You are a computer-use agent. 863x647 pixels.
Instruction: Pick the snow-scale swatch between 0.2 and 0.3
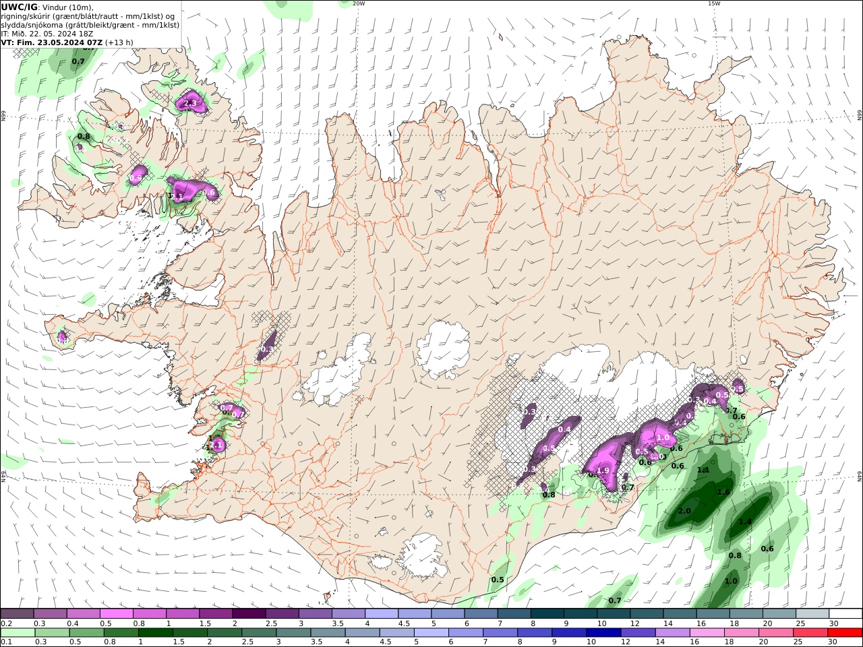pos(17,614)
